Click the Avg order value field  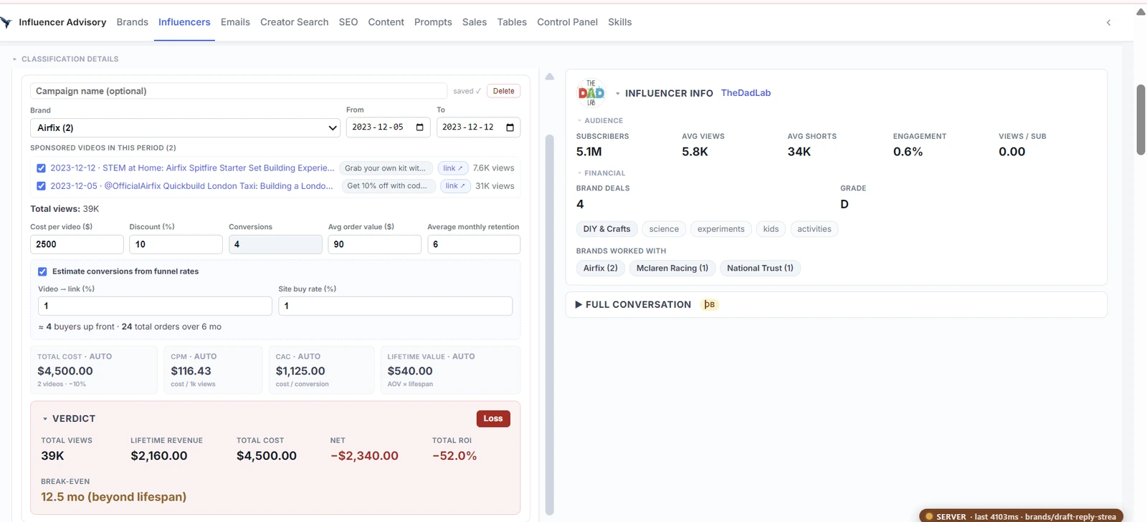point(374,244)
